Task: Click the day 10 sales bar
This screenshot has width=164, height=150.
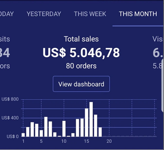Action: click(x=64, y=129)
